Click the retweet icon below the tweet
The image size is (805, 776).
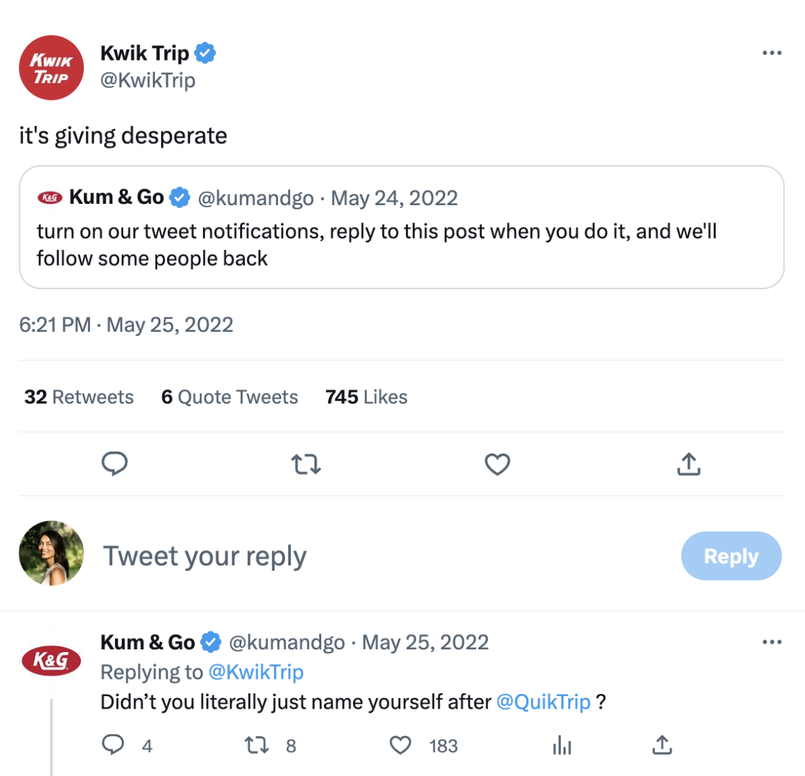pyautogui.click(x=305, y=465)
